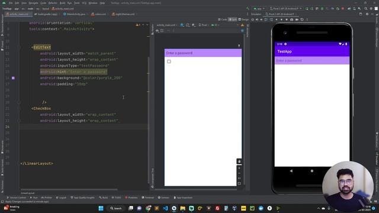This screenshot has width=379, height=213.
Task: Switch editor to Split view mode
Action: point(233,20)
